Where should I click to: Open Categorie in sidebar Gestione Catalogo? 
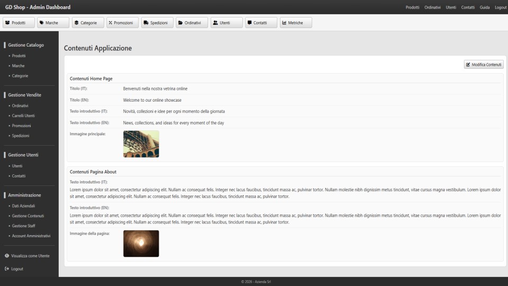20,76
